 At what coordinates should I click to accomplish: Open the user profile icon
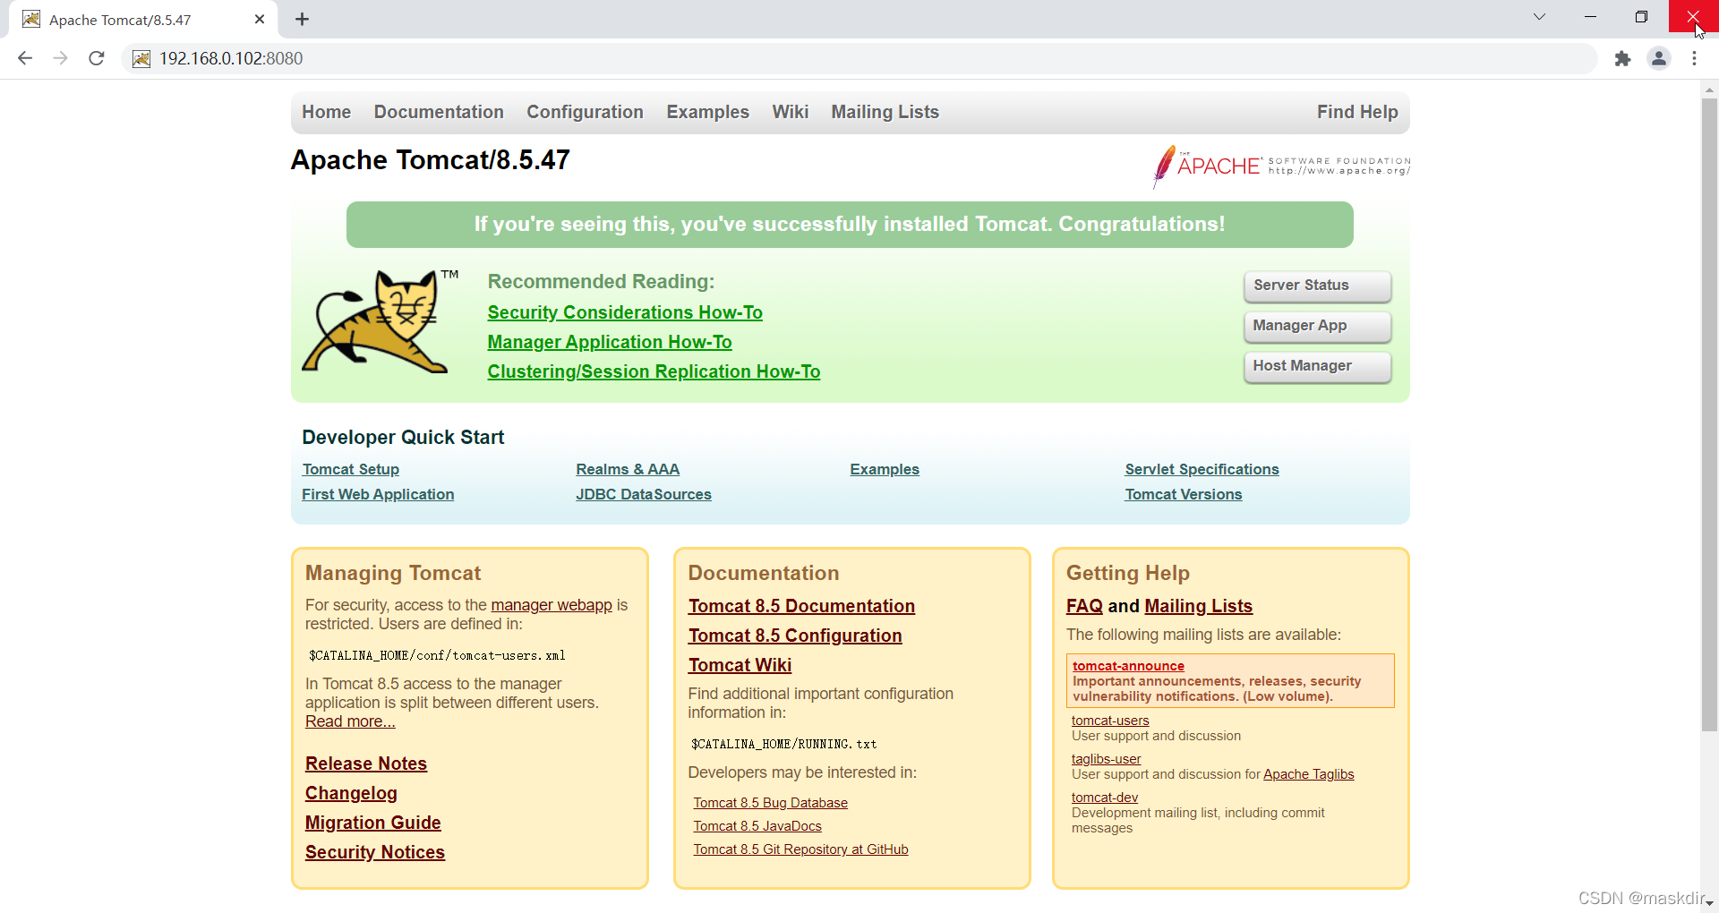(x=1659, y=58)
